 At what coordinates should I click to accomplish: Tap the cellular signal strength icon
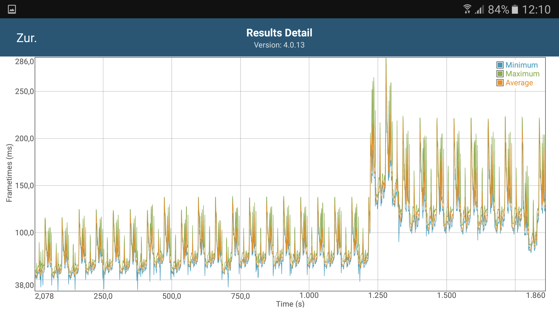[x=480, y=9]
